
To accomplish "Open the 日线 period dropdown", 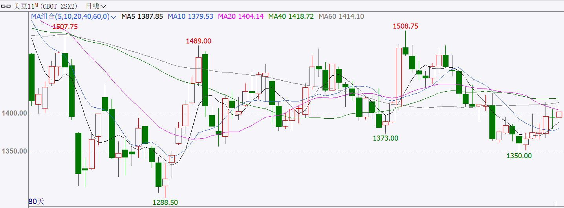I will point(95,6).
